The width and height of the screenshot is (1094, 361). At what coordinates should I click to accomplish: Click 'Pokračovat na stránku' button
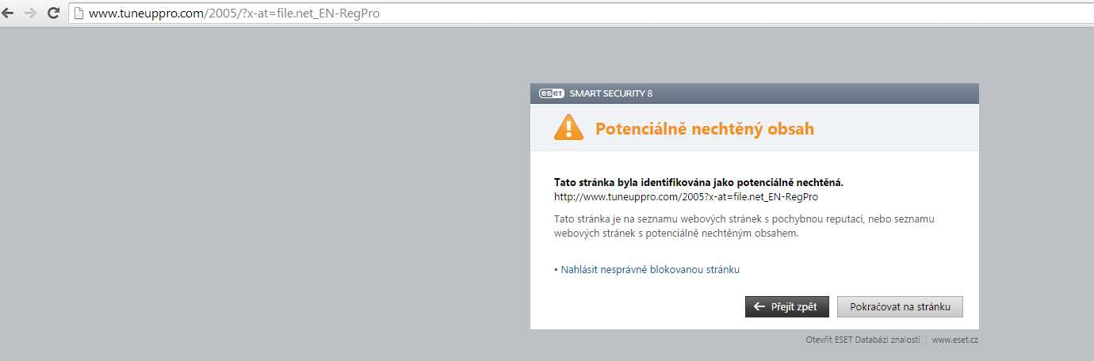point(900,306)
